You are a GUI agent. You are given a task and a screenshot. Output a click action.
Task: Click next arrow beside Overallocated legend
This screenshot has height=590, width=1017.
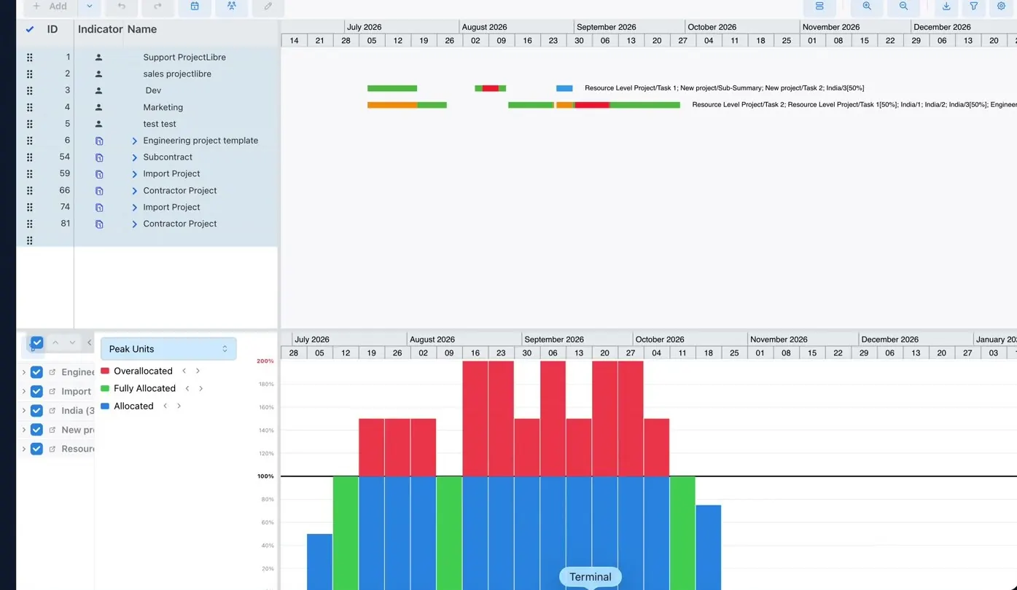tap(198, 371)
